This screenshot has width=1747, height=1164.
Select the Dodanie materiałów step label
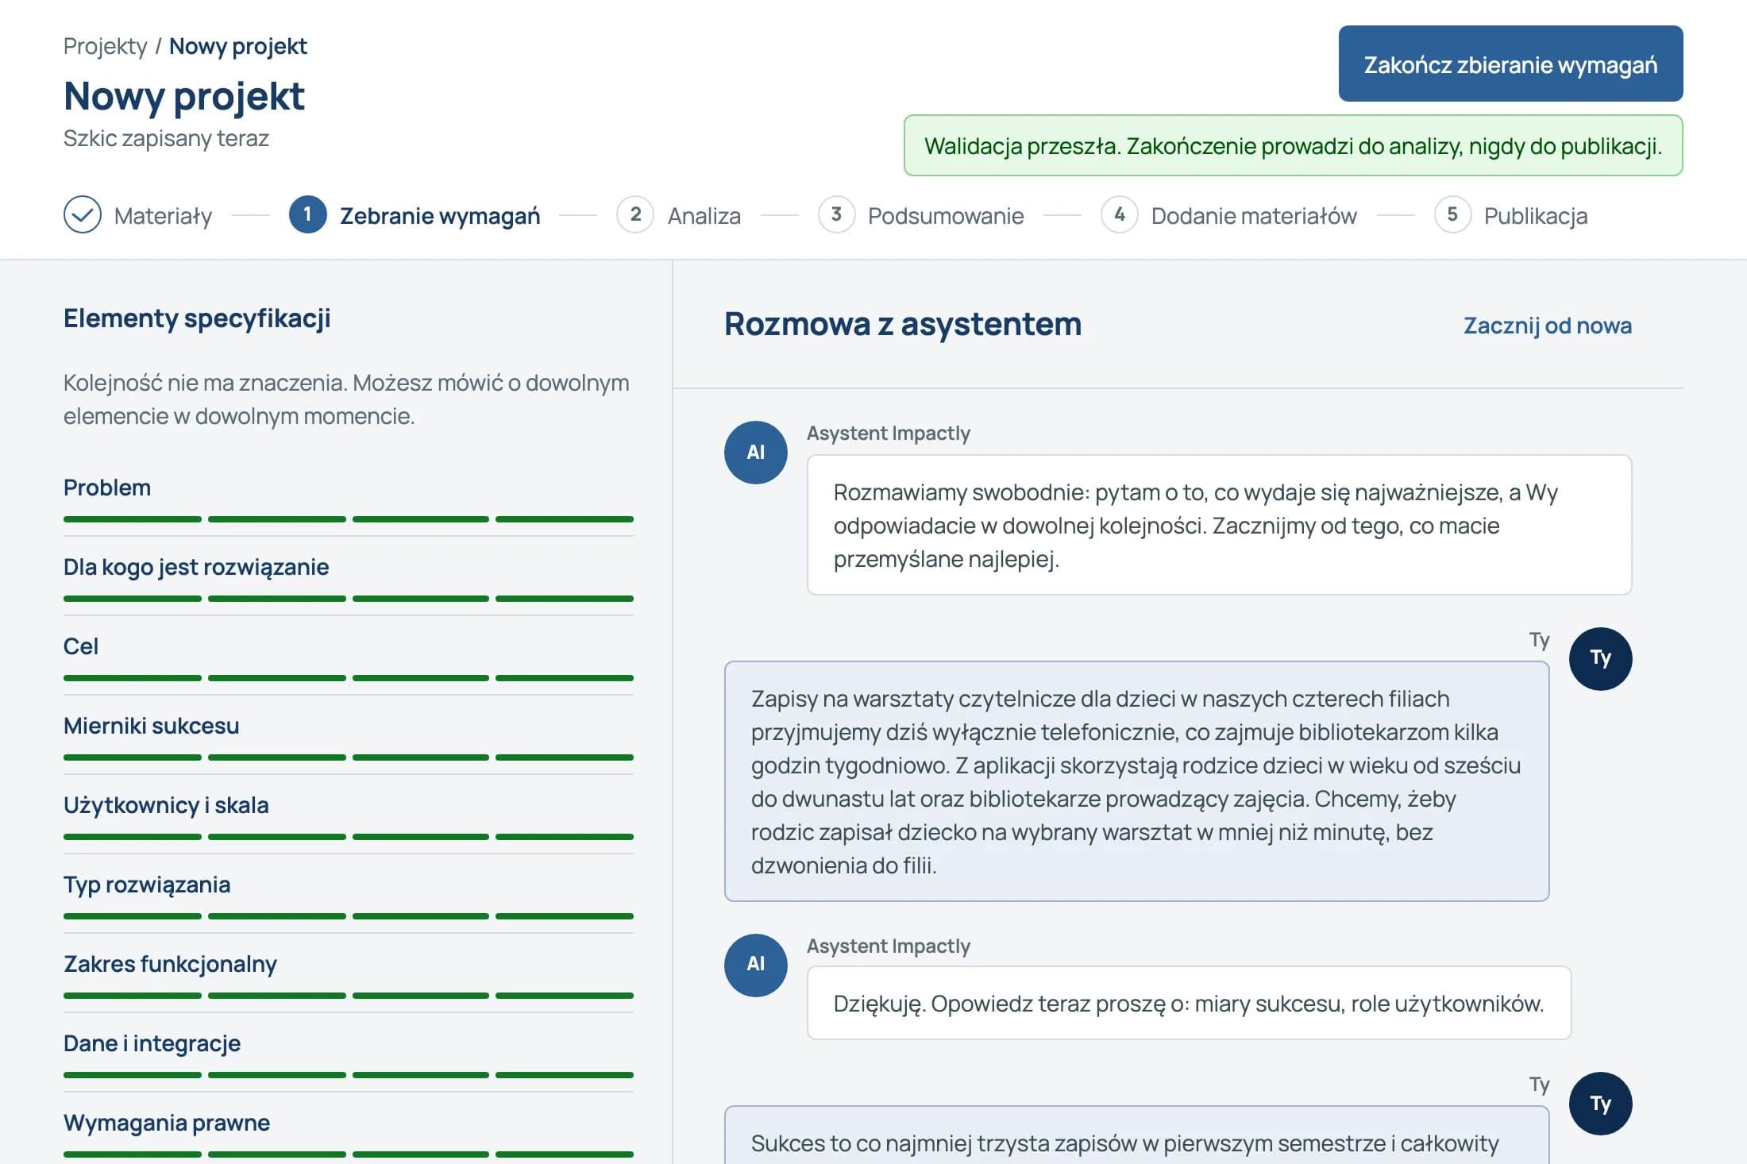1254,216
